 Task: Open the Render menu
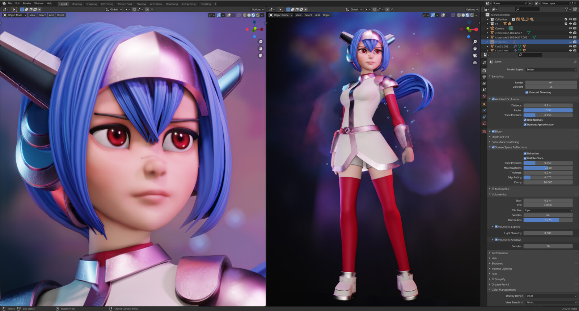[27, 4]
